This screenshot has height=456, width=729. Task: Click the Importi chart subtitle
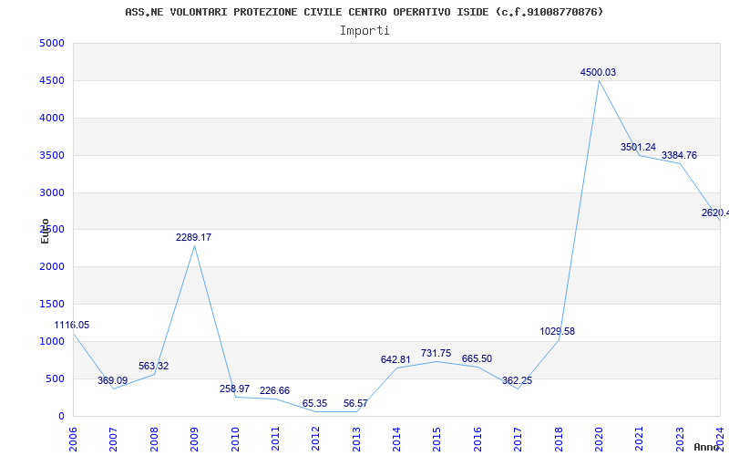[x=364, y=30]
